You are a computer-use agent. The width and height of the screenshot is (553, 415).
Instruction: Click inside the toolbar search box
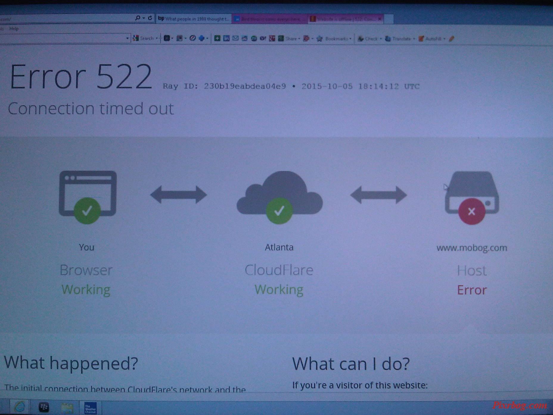[62, 38]
